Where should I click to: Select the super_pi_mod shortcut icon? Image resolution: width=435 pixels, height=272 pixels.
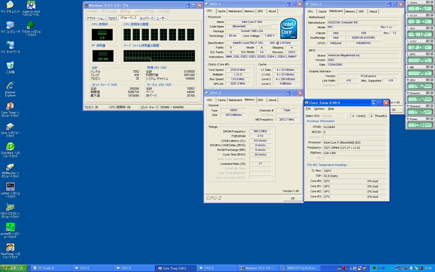coord(31,8)
